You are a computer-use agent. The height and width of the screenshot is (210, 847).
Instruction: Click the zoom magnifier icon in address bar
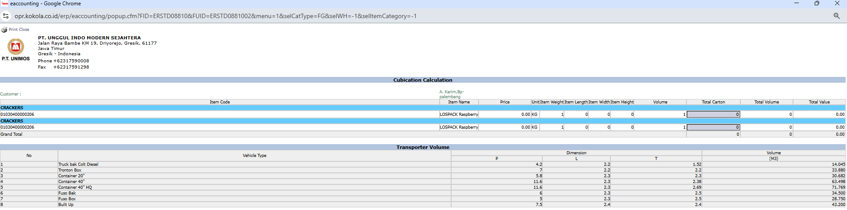click(836, 16)
